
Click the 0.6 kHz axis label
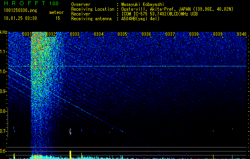tap(3, 151)
